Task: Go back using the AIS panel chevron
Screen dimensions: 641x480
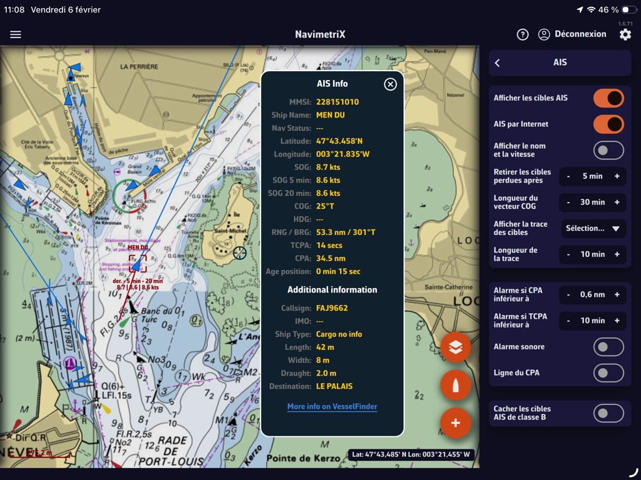Action: click(498, 63)
